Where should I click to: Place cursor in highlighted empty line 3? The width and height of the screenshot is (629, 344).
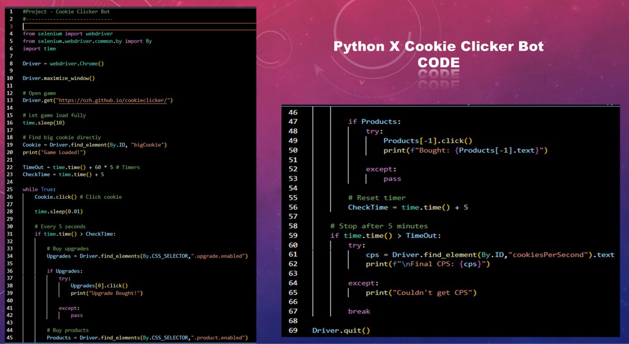[139, 26]
